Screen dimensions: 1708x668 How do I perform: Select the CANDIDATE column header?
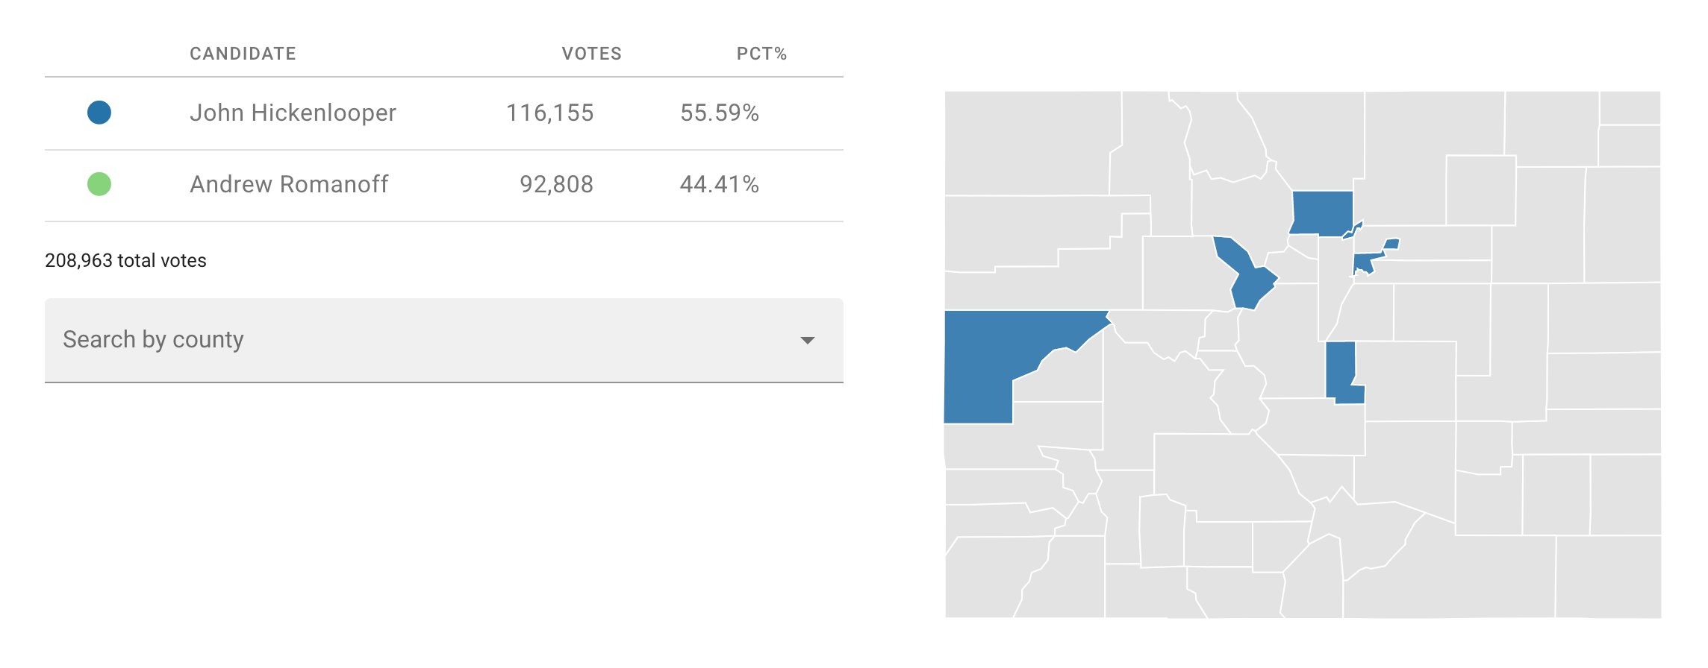click(x=243, y=54)
